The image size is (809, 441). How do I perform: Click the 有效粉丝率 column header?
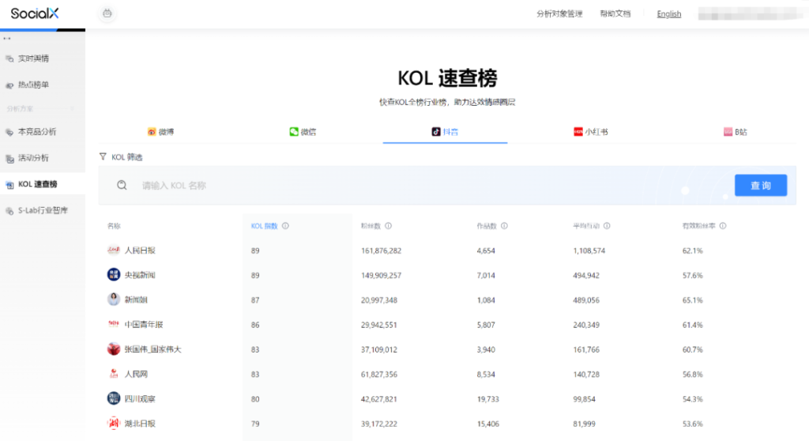click(x=698, y=226)
